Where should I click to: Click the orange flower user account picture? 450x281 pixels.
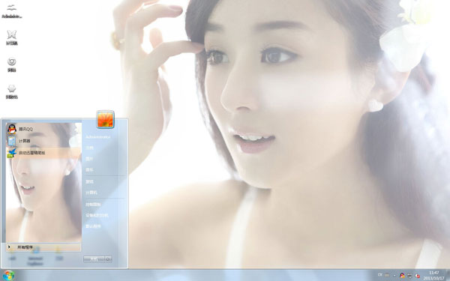tap(105, 119)
